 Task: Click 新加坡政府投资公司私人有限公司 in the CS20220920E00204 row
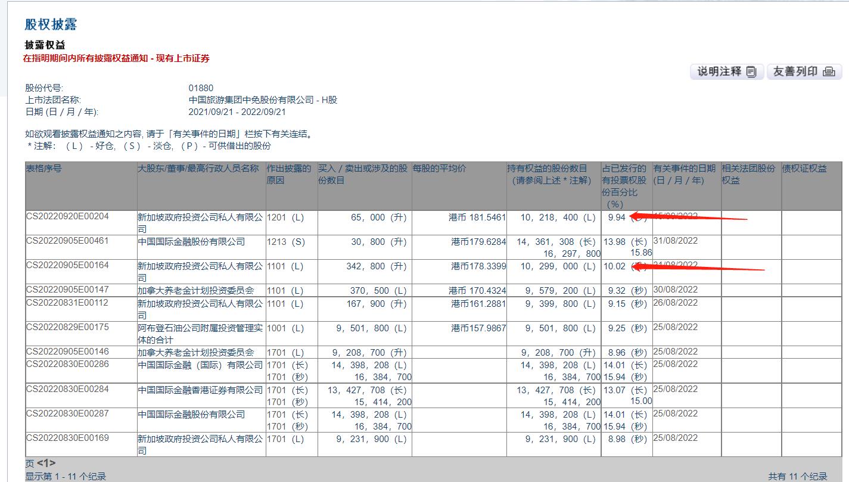200,223
